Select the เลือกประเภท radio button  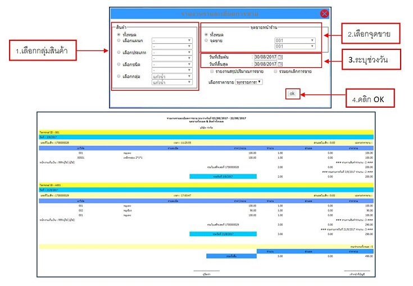pyautogui.click(x=119, y=52)
